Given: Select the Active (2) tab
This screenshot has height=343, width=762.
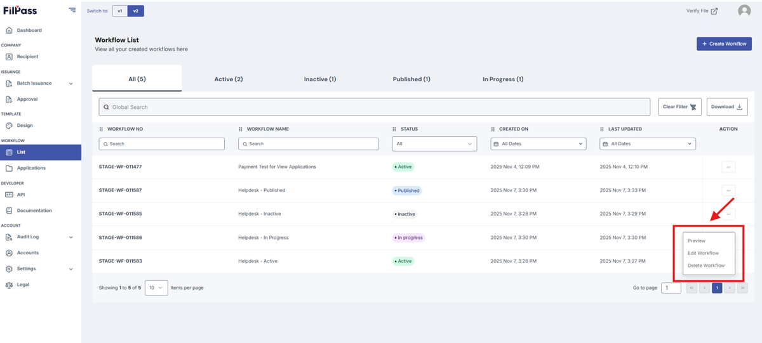Looking at the screenshot, I should 229,79.
